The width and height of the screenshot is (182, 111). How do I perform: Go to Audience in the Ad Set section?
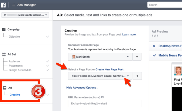pyautogui.click(x=14, y=61)
